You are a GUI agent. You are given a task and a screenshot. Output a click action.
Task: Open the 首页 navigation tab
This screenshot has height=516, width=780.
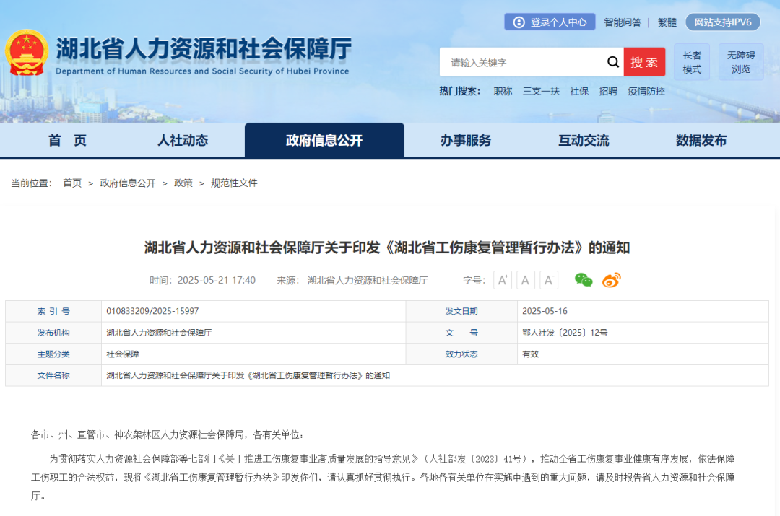(67, 141)
